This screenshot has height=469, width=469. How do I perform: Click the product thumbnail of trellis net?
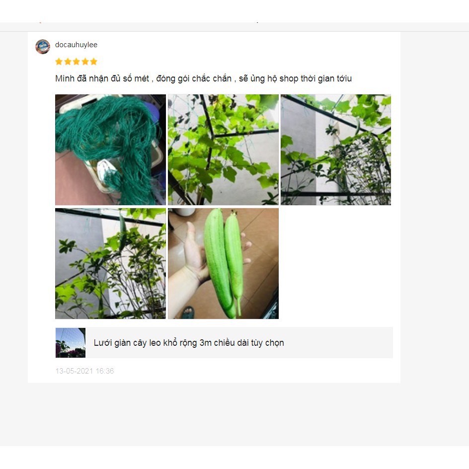pyautogui.click(x=71, y=342)
